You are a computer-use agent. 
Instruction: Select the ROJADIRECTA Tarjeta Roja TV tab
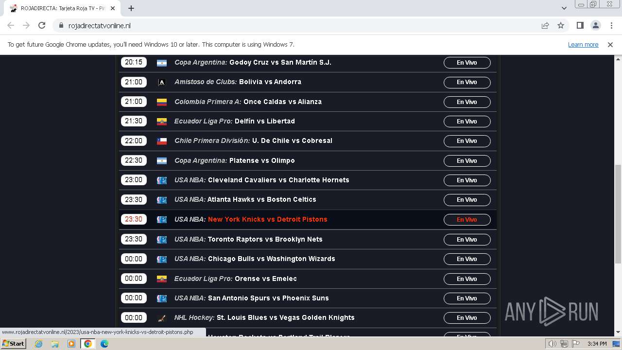point(63,8)
